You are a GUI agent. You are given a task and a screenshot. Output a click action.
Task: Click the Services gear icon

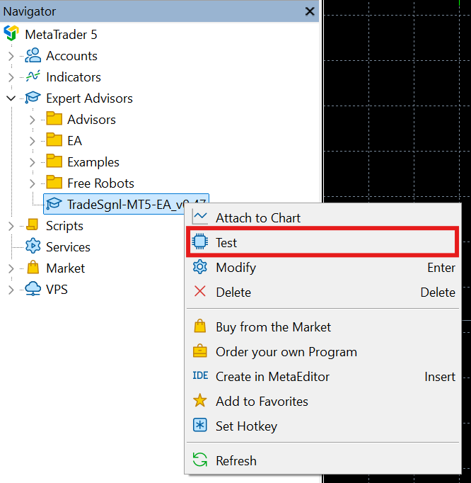pos(33,246)
